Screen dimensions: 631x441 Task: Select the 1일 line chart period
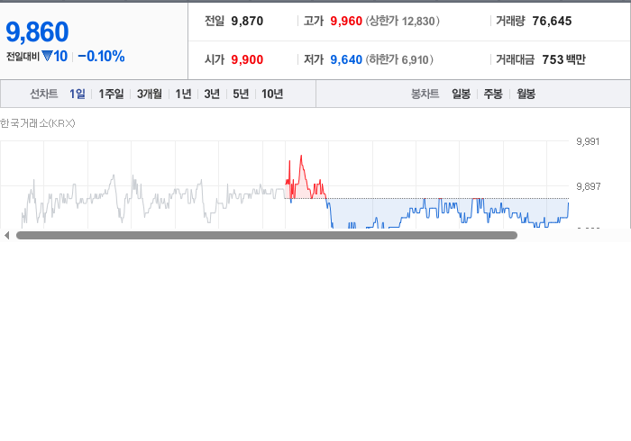78,94
